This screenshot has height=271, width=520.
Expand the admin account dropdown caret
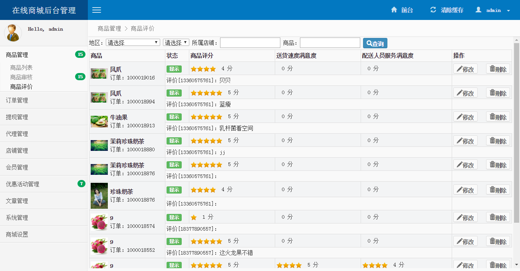(508, 11)
